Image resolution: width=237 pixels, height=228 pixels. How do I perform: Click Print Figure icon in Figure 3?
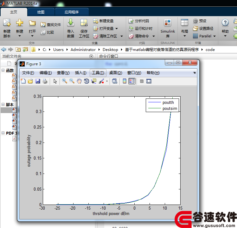(x=45, y=81)
